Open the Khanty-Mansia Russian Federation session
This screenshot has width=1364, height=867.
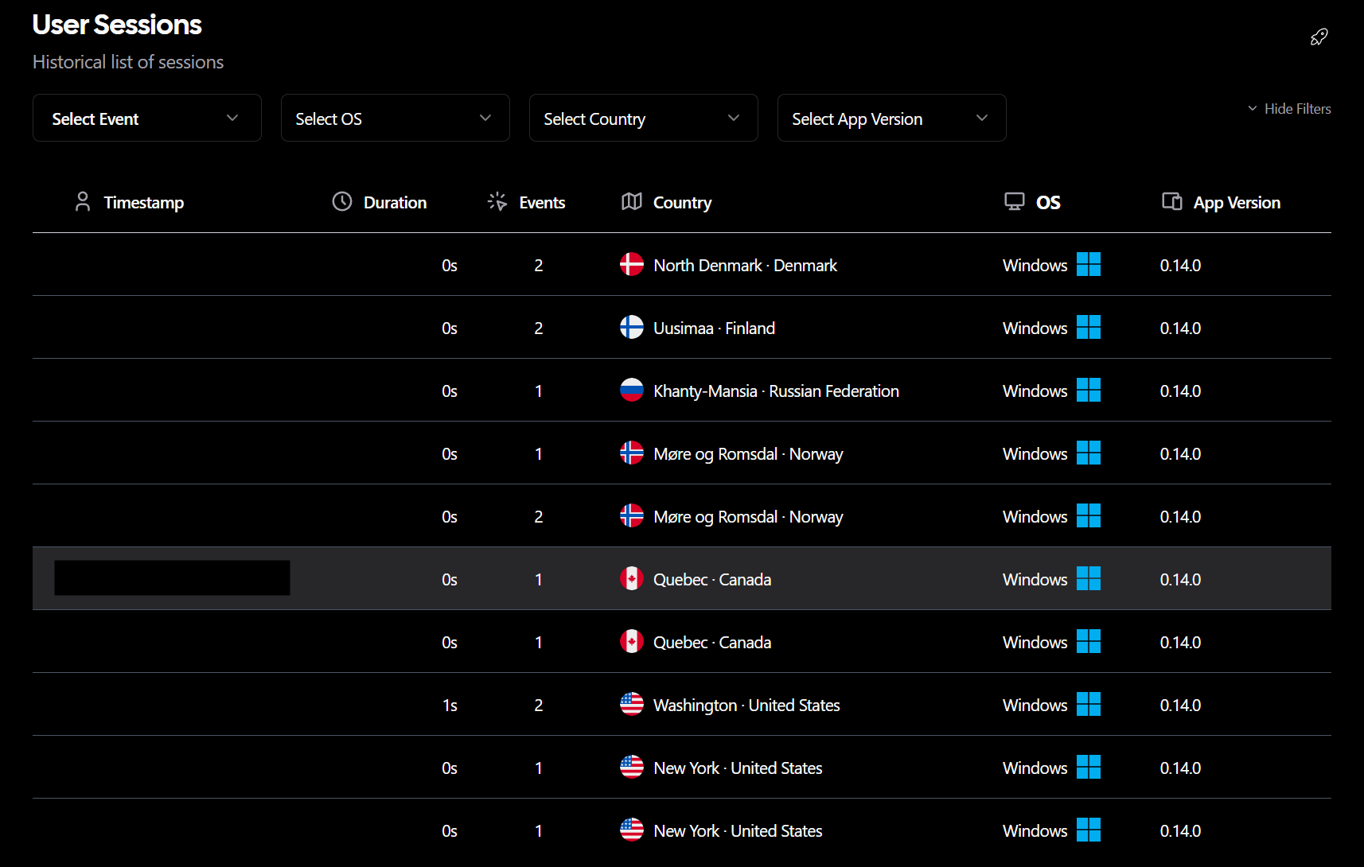(775, 391)
